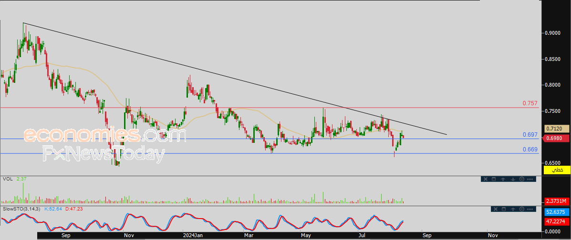Move the VOL panel down
Screen dimensions: 571x240
point(513,179)
